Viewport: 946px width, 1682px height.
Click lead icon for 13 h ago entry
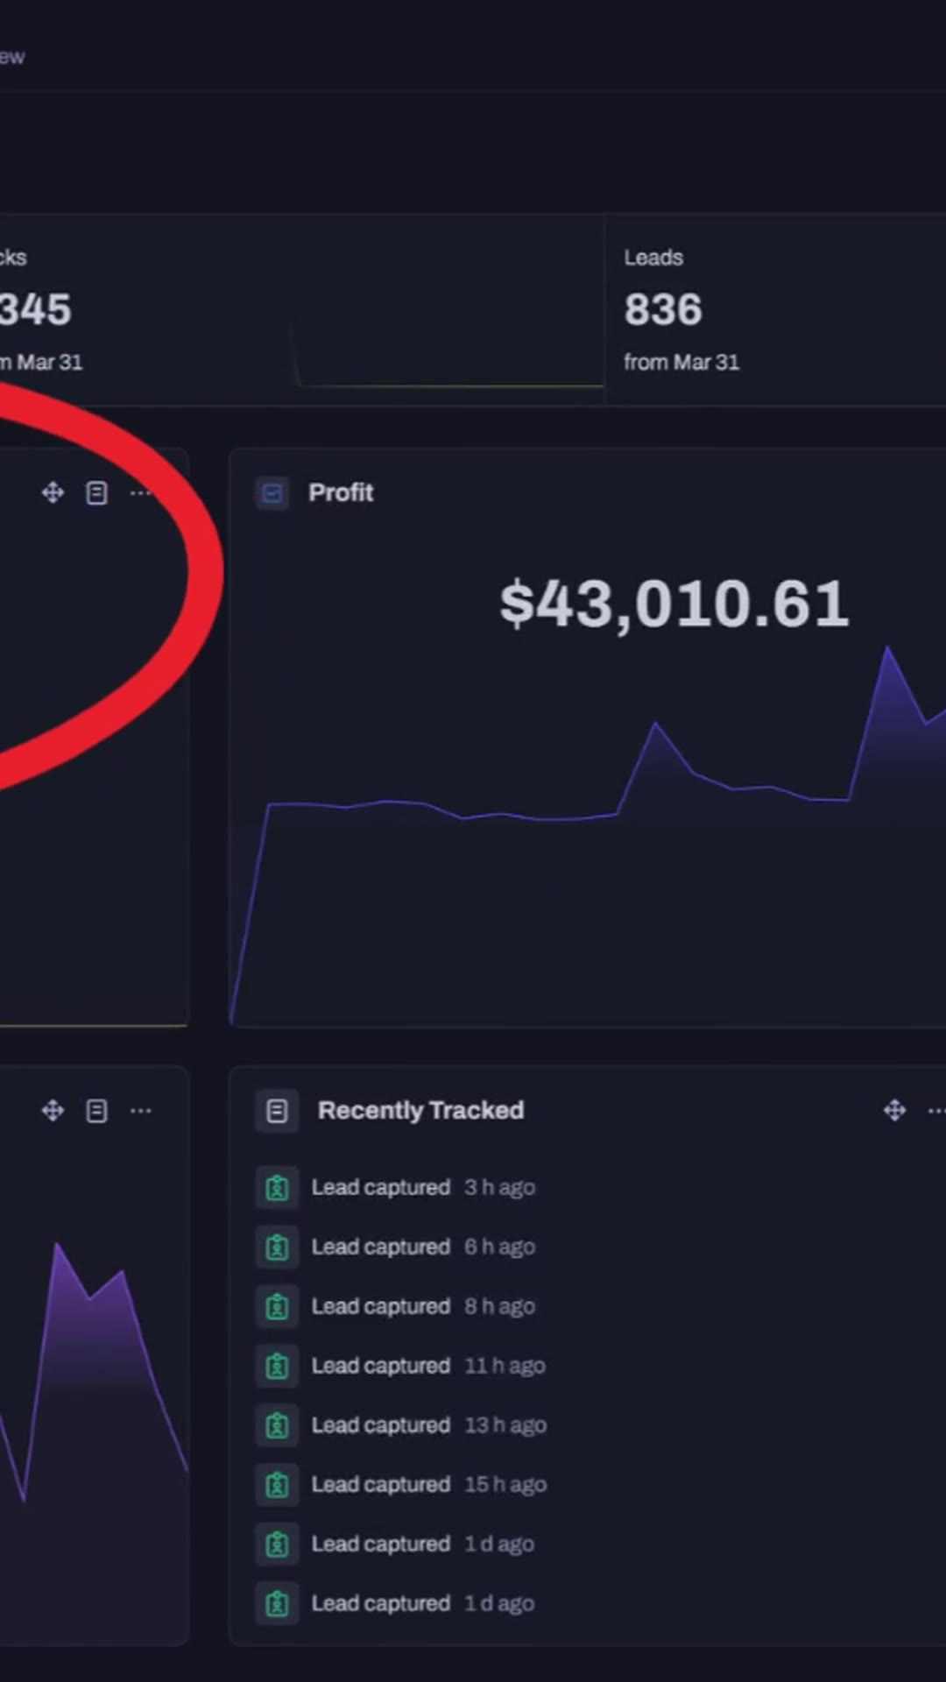point(277,1425)
